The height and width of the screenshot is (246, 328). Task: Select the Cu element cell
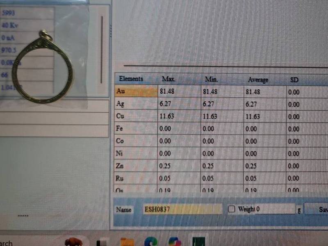tap(136, 116)
